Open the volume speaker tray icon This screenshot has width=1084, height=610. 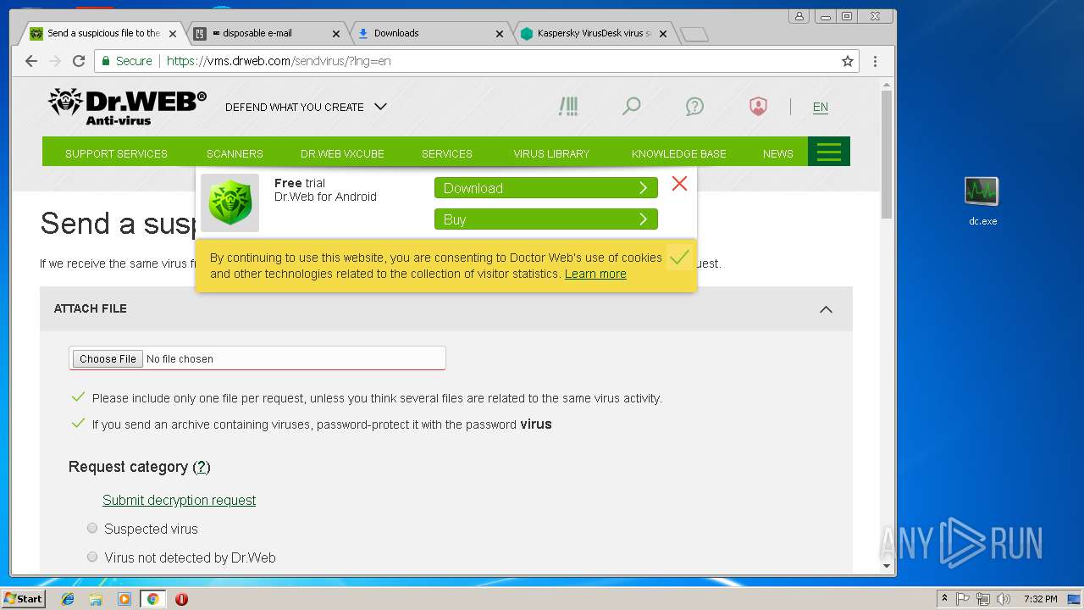1004,599
